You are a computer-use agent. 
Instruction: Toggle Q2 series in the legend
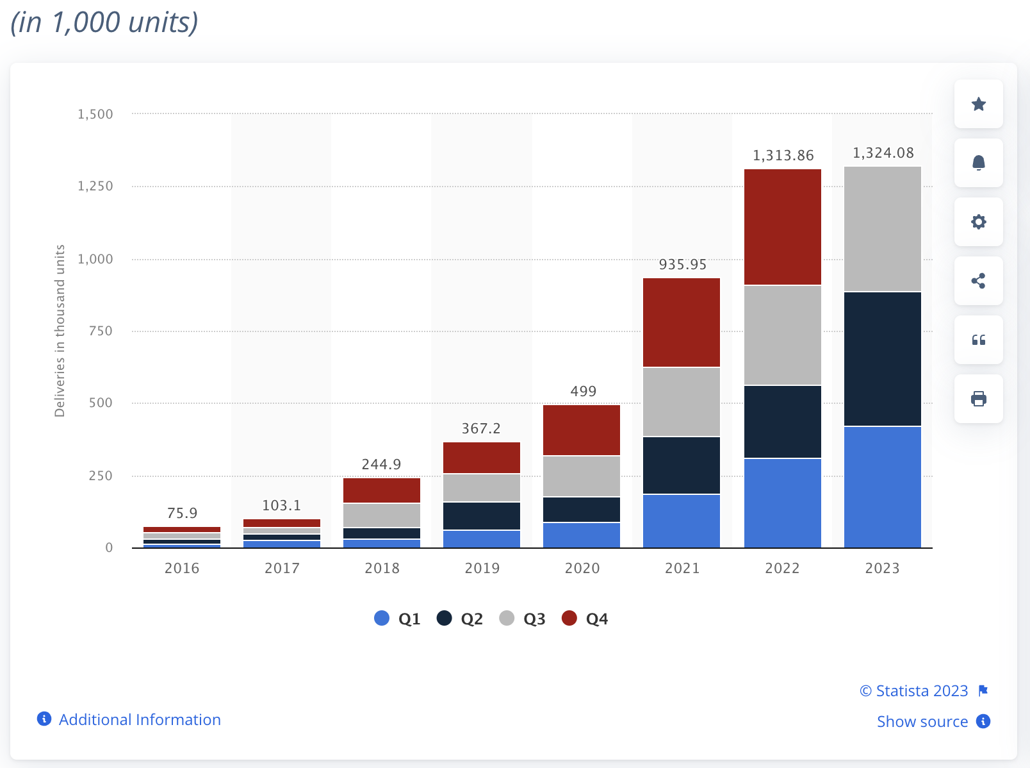[x=460, y=619]
